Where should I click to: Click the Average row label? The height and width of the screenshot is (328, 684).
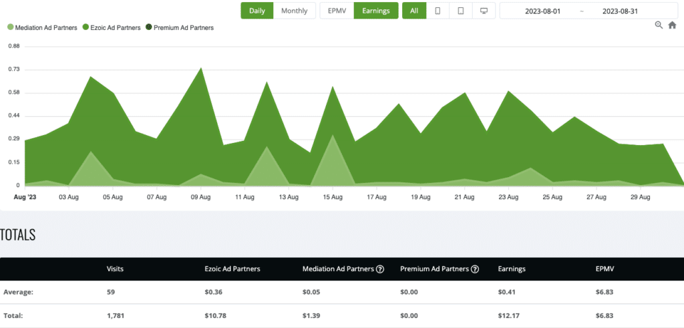[x=18, y=292]
